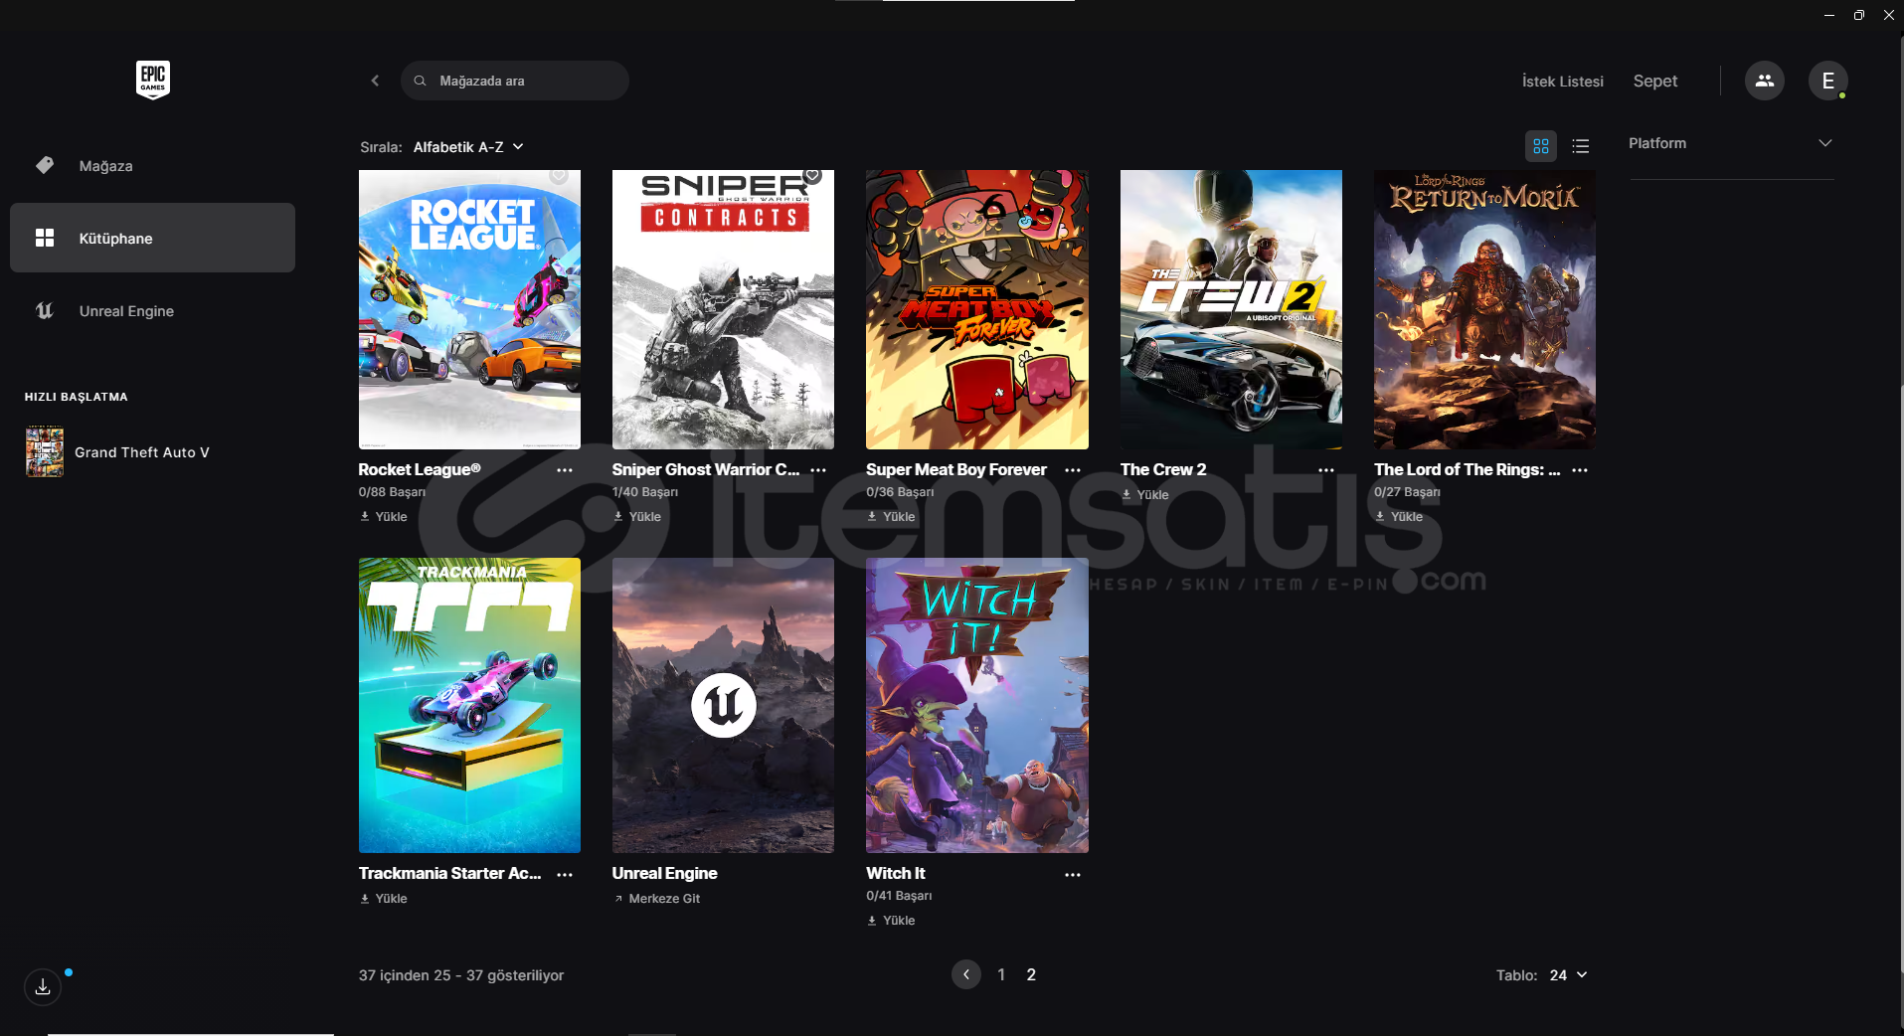
Task: Open options menu for Sniper Ghost Warrior Contracts
Action: click(818, 470)
